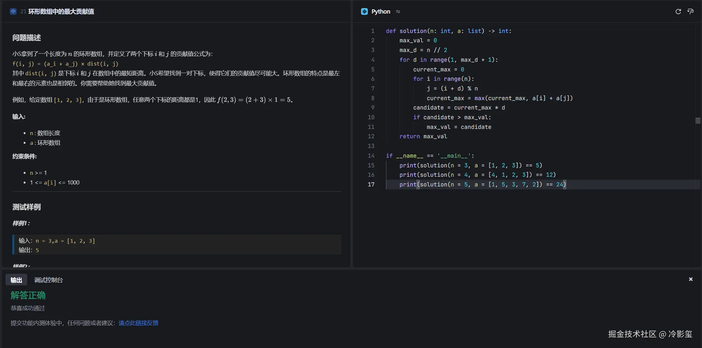Click the formula line f(i, j) = (a_i + a_j) × dist(i, j)

tap(65, 64)
